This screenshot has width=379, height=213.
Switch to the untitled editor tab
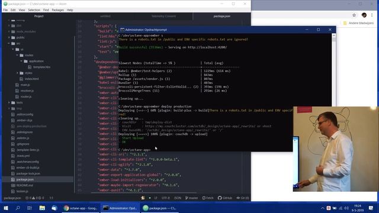click(105, 16)
